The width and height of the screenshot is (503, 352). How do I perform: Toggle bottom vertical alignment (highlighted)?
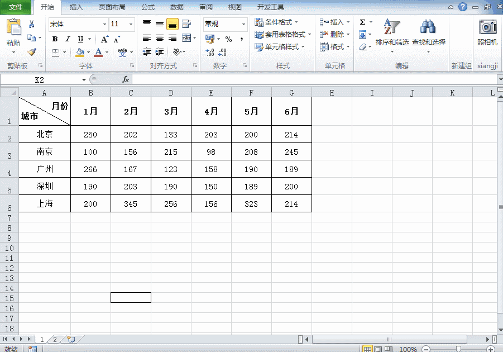pos(173,24)
